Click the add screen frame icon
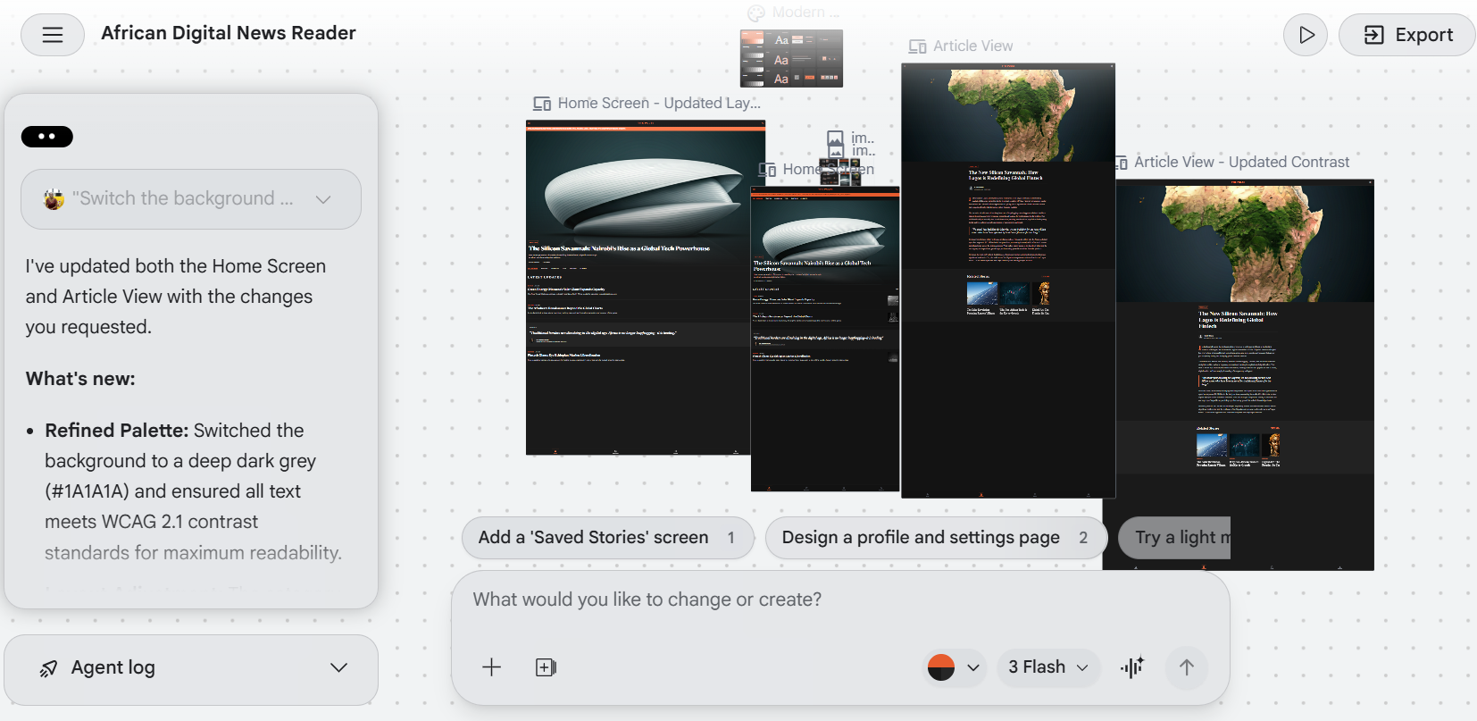The height and width of the screenshot is (721, 1477). [546, 667]
